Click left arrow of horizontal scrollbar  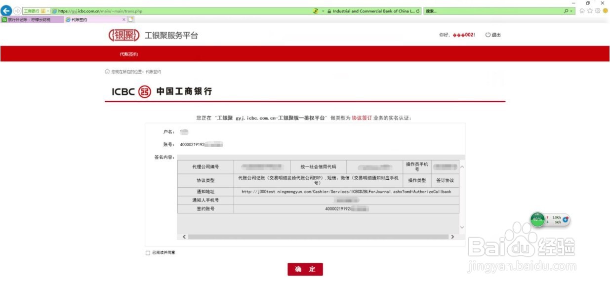pyautogui.click(x=184, y=237)
